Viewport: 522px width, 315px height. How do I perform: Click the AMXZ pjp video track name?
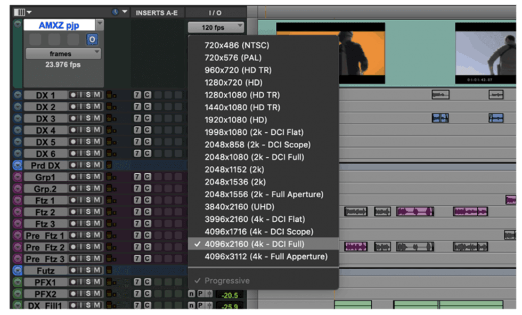59,25
